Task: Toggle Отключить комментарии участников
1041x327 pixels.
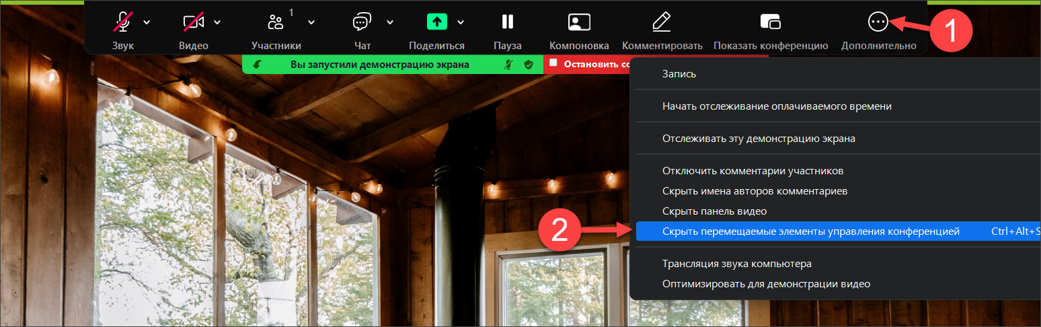Action: (x=753, y=171)
